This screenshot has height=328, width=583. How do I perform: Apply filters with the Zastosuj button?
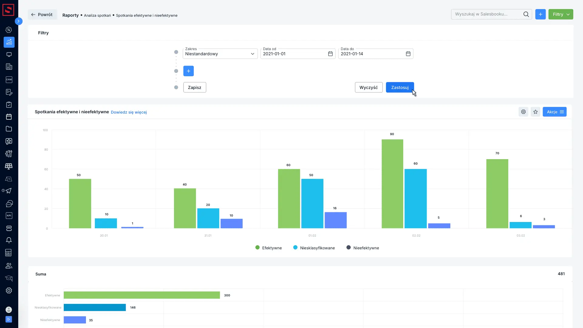click(400, 87)
